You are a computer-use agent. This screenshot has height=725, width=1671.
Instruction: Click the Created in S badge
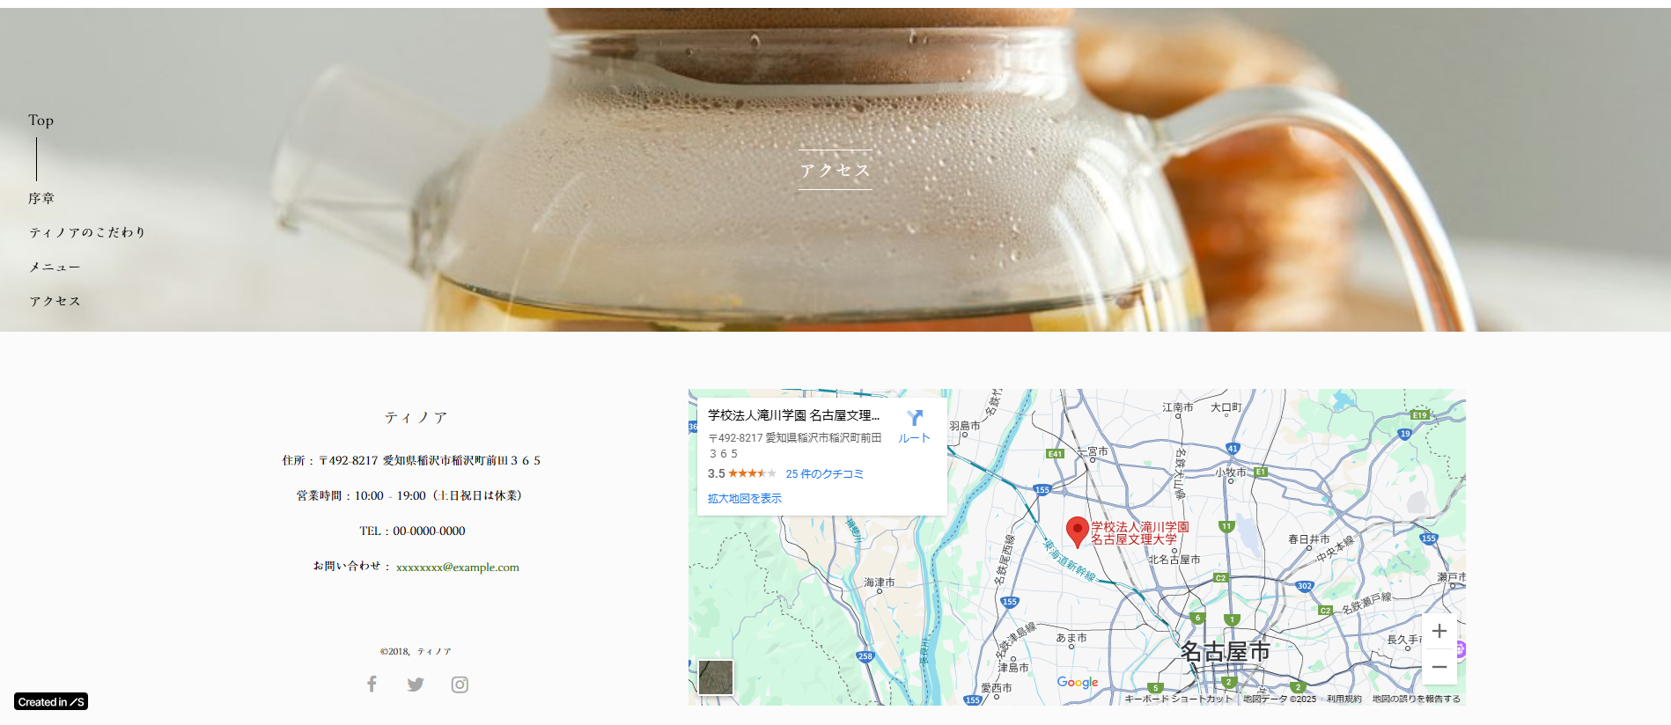[51, 702]
